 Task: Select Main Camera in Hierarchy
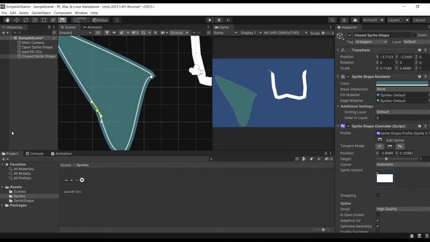click(x=33, y=42)
